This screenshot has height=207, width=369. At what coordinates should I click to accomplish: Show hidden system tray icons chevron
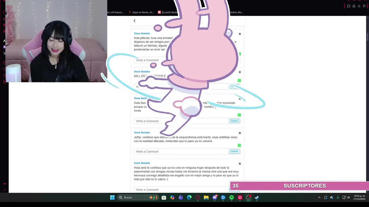319,198
